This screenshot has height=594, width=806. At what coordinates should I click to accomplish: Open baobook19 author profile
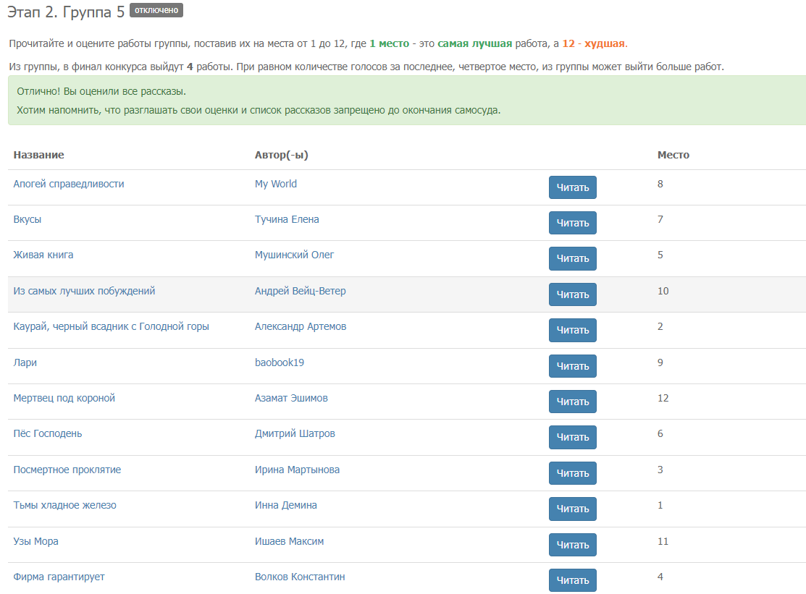[x=279, y=362]
